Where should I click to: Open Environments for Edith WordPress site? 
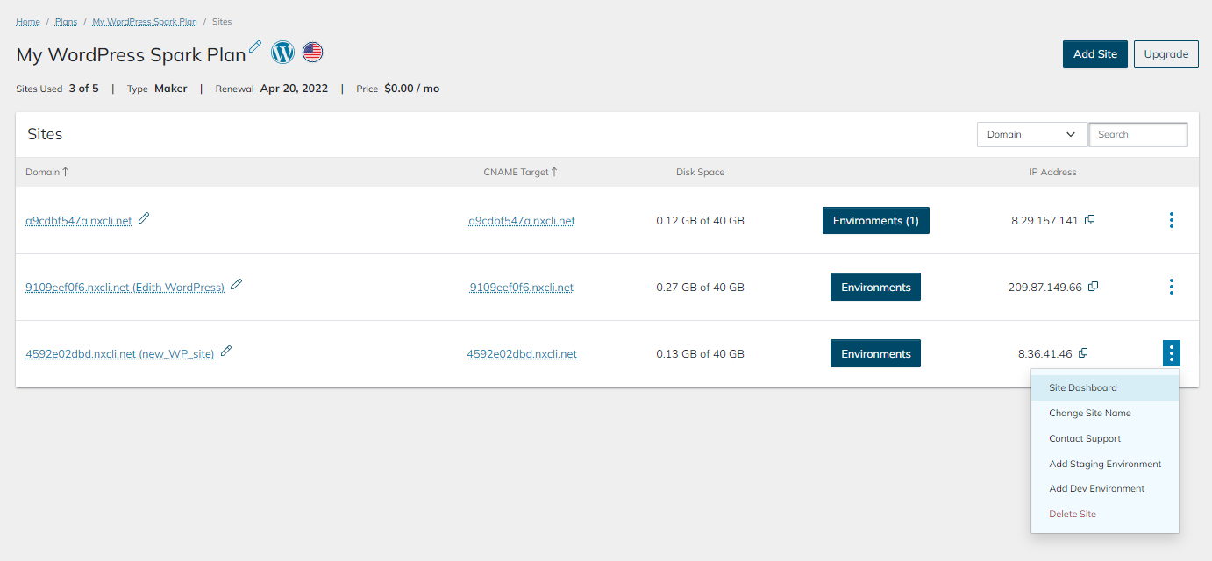click(875, 287)
